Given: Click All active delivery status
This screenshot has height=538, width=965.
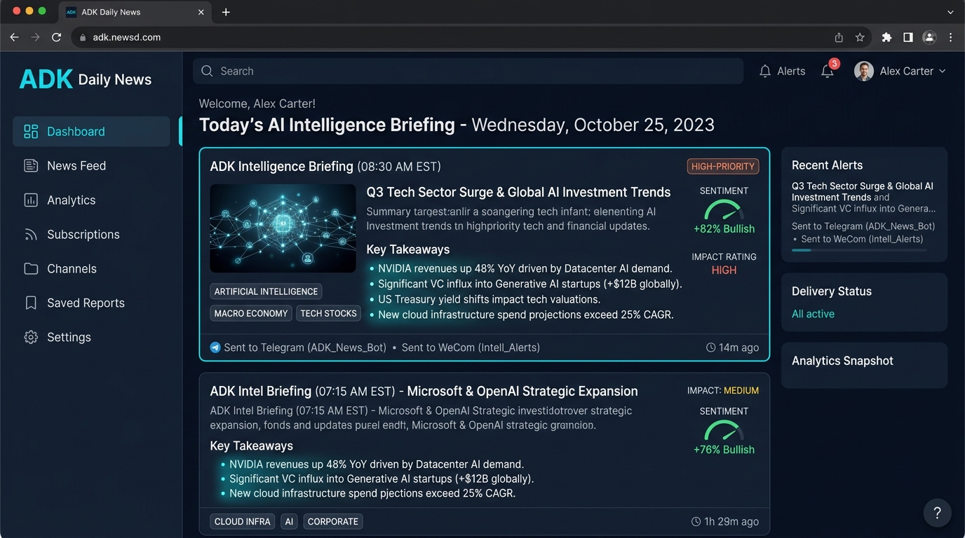Looking at the screenshot, I should tap(813, 314).
